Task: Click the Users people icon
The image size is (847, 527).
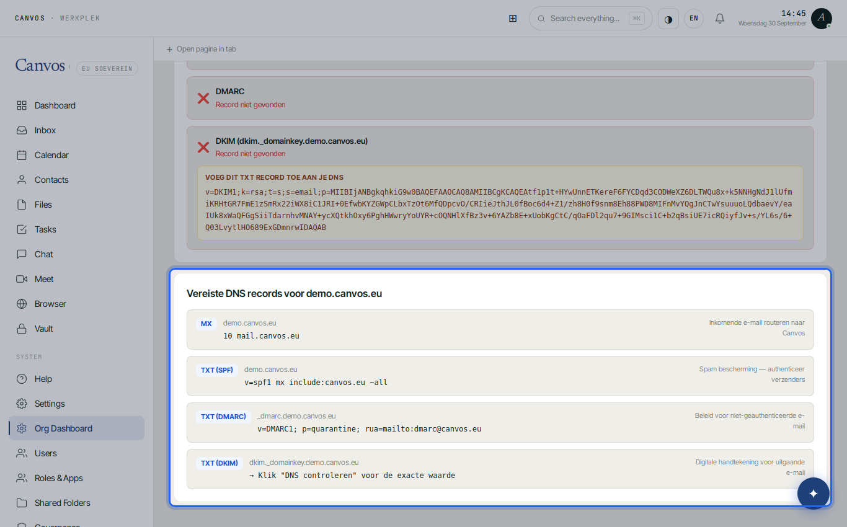Action: click(x=22, y=453)
